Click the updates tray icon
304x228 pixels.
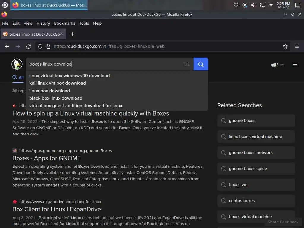245,5
